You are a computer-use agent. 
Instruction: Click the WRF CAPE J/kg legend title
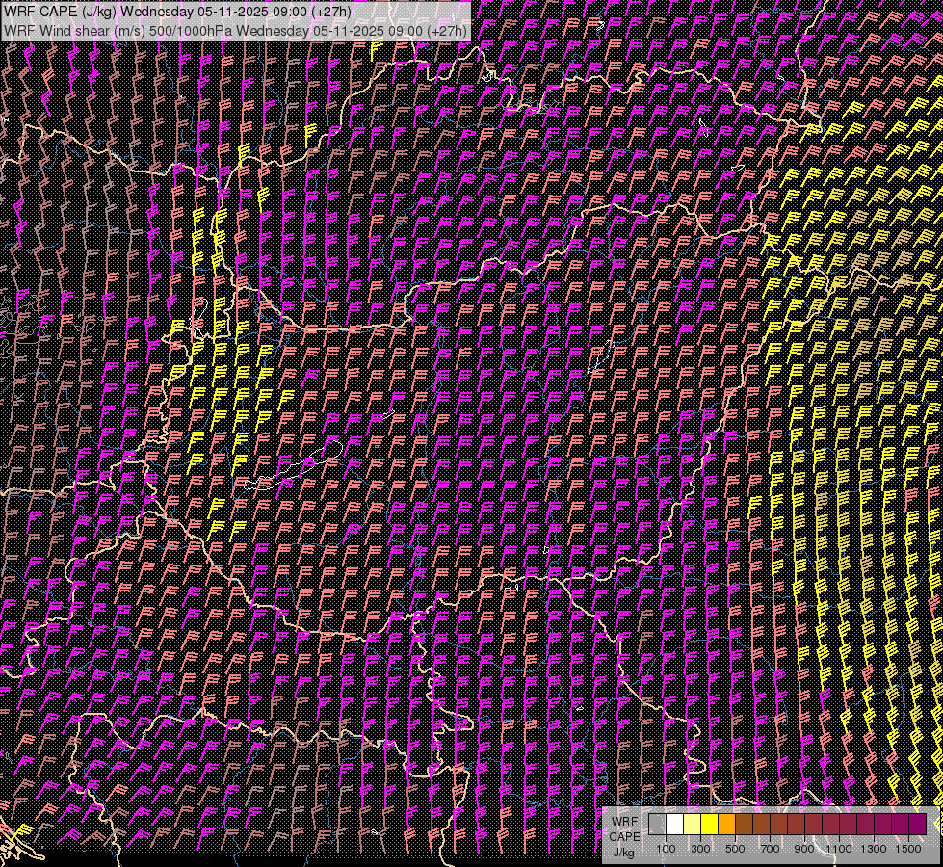[x=624, y=835]
